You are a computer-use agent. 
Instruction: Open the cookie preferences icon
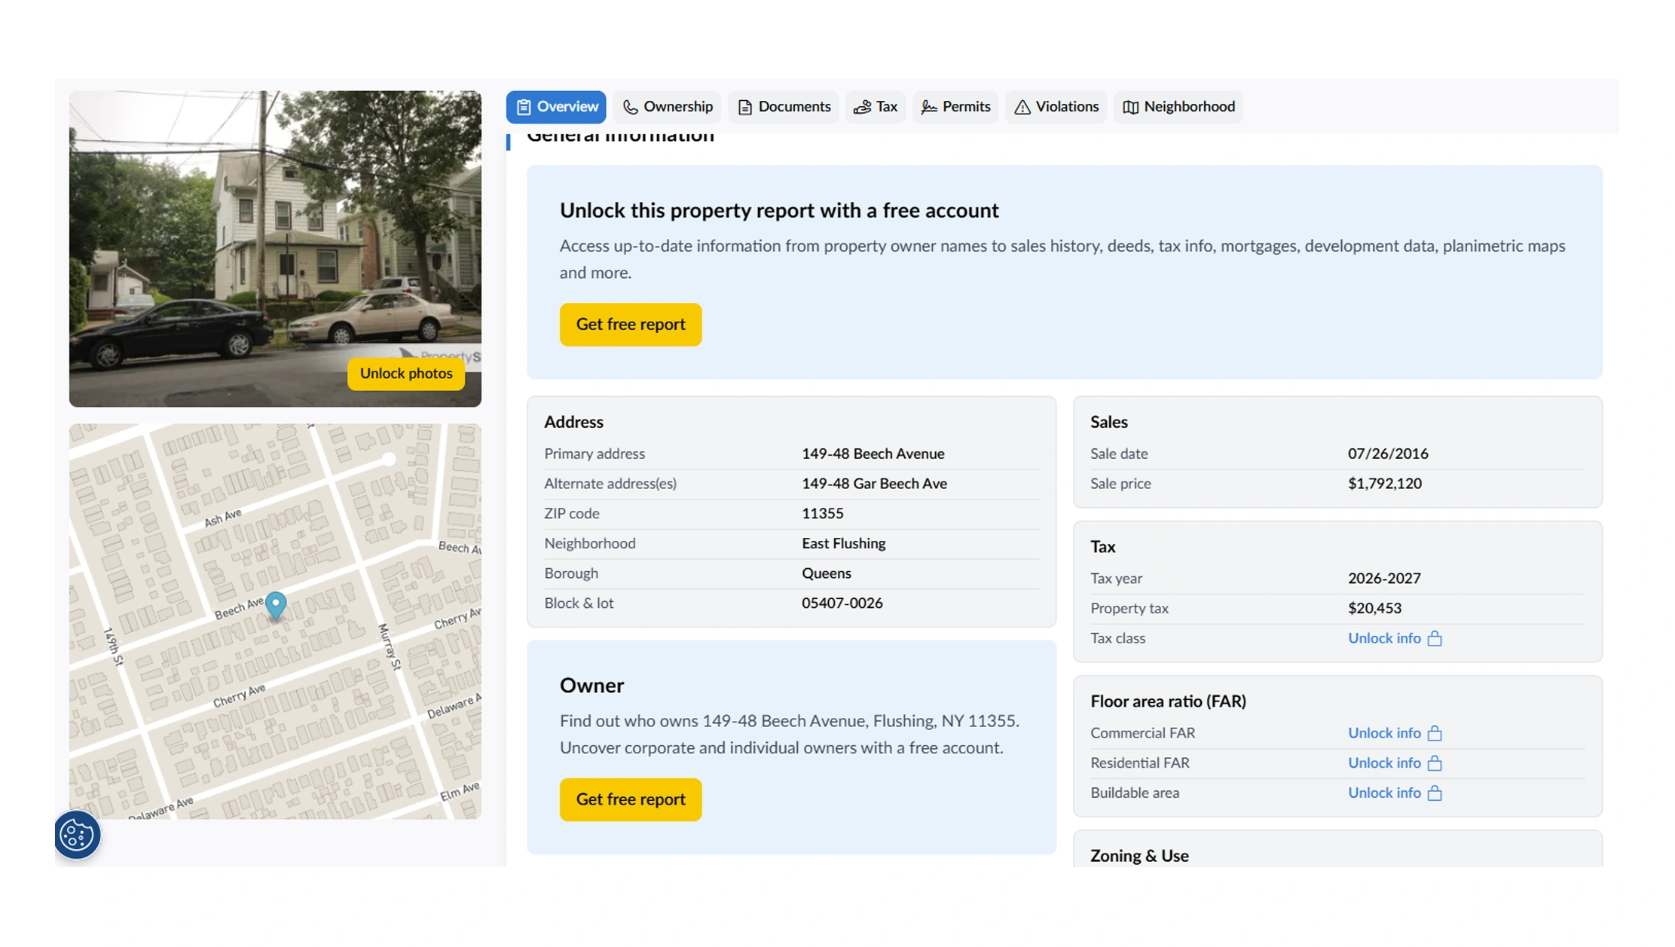(77, 835)
